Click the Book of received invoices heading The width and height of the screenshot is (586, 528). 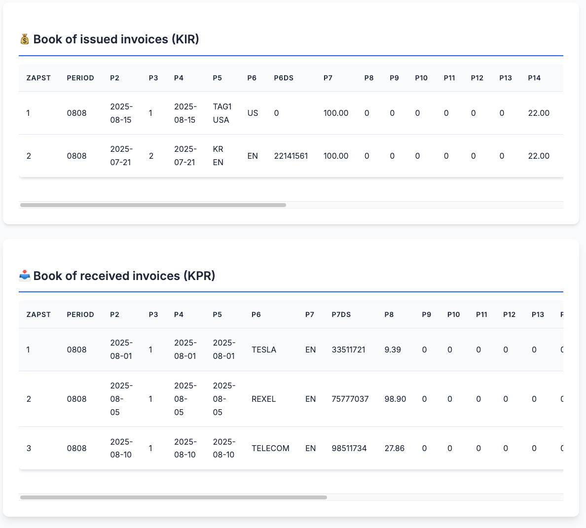124,276
